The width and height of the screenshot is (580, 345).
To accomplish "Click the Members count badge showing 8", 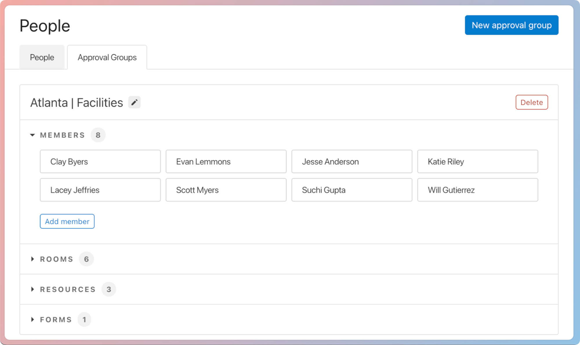I will 98,135.
